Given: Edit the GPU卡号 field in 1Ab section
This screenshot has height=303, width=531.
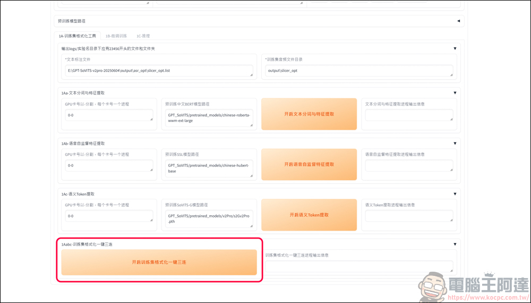Looking at the screenshot, I should tap(109, 166).
